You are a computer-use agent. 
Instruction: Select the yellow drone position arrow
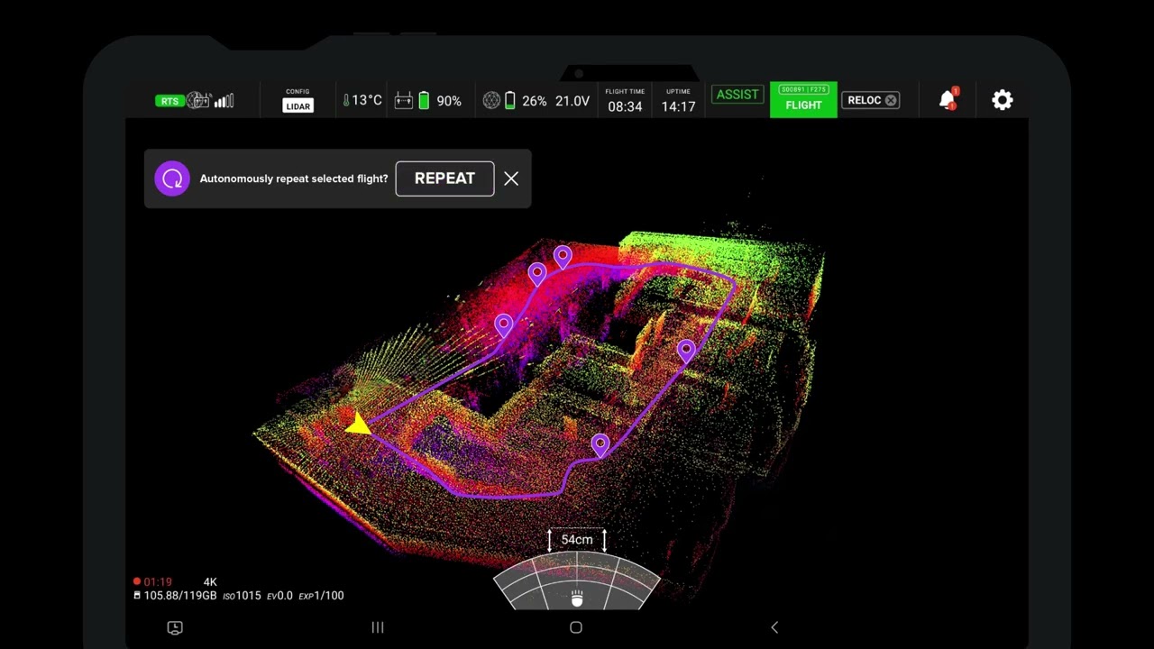click(358, 425)
